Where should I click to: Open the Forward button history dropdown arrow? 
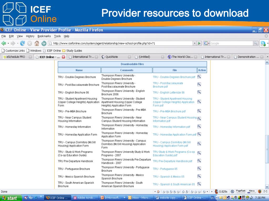(x=18, y=43)
